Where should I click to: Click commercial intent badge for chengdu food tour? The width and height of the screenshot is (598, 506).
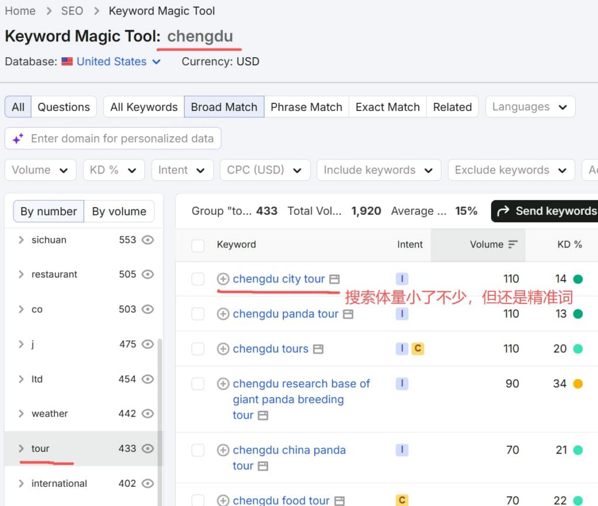402,500
